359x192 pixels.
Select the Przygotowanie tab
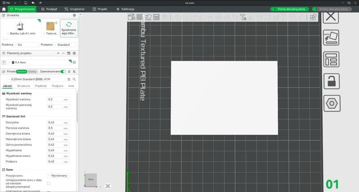[22, 9]
